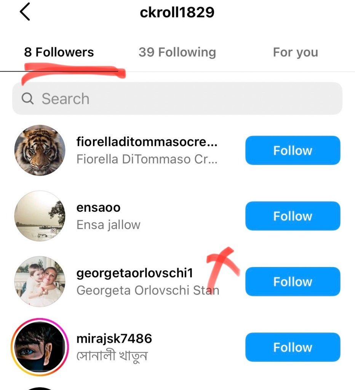The width and height of the screenshot is (355, 390).
Task: Follow georgetaorlovschi1
Action: point(292,281)
